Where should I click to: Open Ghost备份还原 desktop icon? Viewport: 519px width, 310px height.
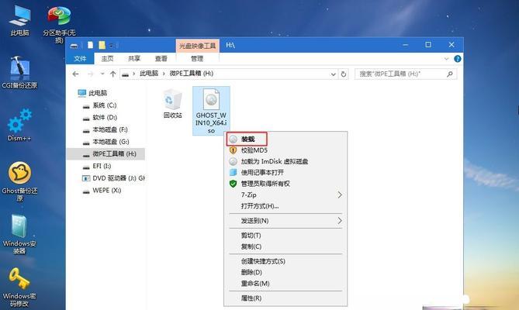(19, 181)
